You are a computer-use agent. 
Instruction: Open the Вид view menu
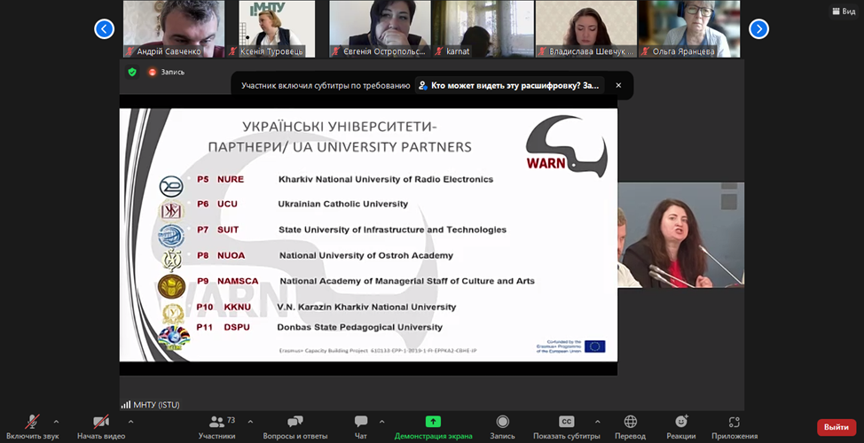tap(844, 11)
